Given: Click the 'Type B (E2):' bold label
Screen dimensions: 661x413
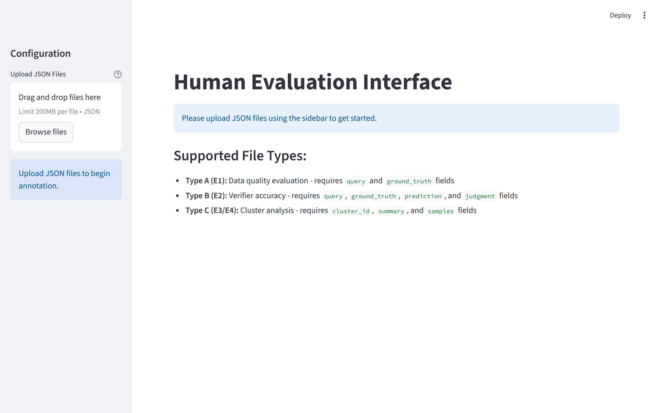Looking at the screenshot, I should click(x=206, y=196).
